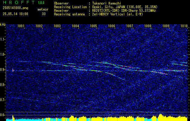Click the tallest power peak below 1009
190x121 pixels.
pyautogui.click(x=160, y=117)
